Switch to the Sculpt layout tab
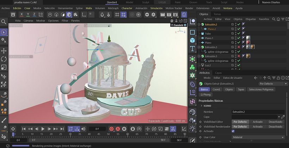This screenshot has height=148, width=289. pyautogui.click(x=146, y=2)
